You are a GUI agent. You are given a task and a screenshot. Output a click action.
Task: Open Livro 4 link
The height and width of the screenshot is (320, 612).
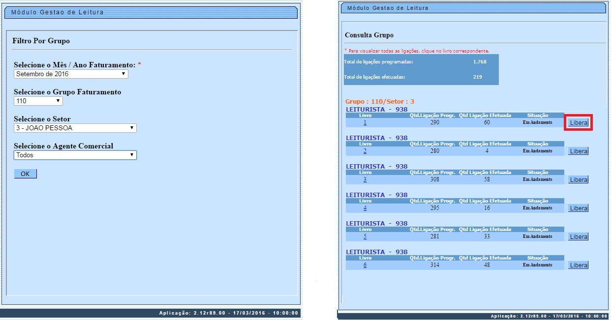(365, 208)
